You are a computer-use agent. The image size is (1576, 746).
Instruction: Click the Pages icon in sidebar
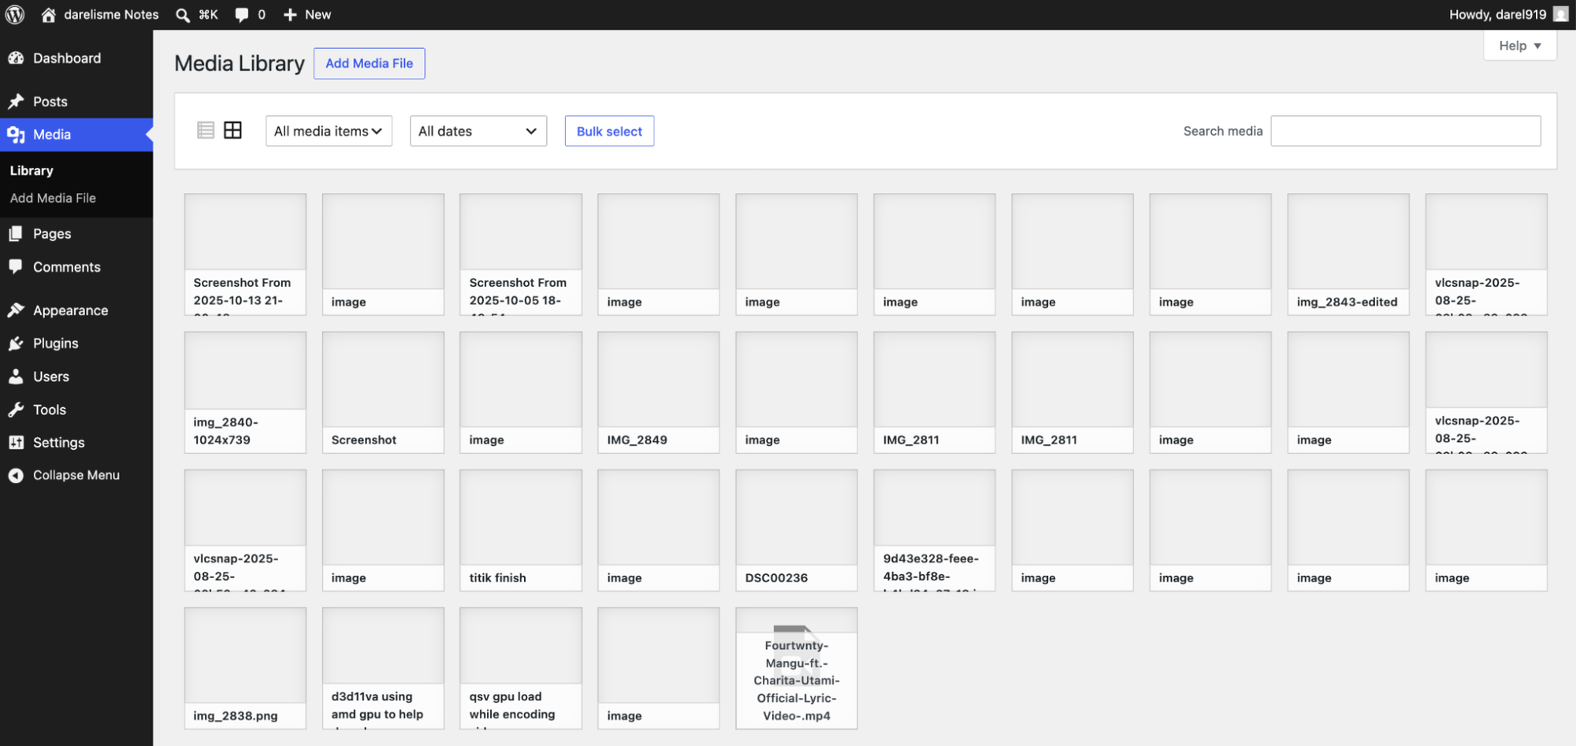click(x=16, y=233)
